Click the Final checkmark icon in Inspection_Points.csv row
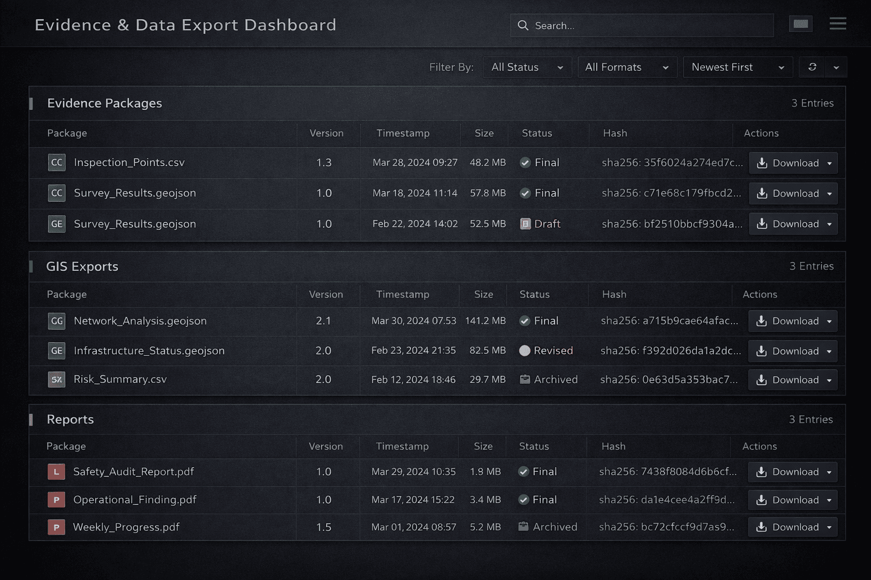Screen dimensions: 871x580 (x=525, y=163)
